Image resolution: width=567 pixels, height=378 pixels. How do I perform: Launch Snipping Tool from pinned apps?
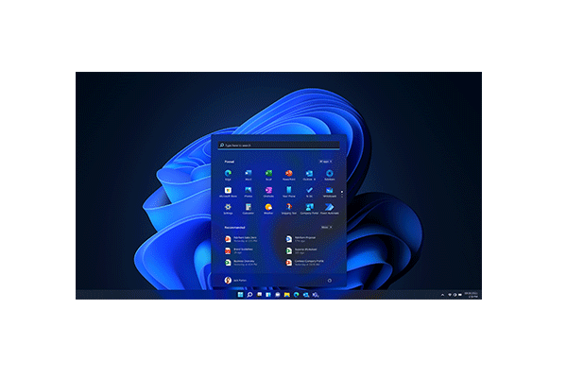288,209
